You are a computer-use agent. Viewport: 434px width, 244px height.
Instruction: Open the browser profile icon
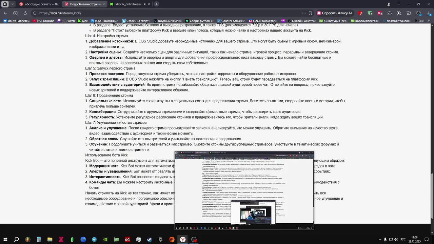tap(389, 4)
